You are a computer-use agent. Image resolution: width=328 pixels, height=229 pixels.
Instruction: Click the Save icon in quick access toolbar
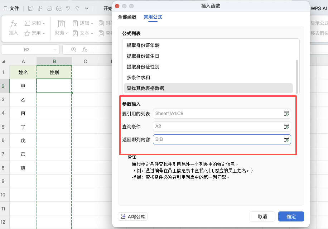pos(31,8)
